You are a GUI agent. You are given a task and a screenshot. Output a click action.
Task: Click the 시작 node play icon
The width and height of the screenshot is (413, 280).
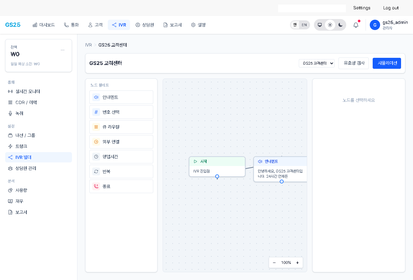click(x=196, y=161)
